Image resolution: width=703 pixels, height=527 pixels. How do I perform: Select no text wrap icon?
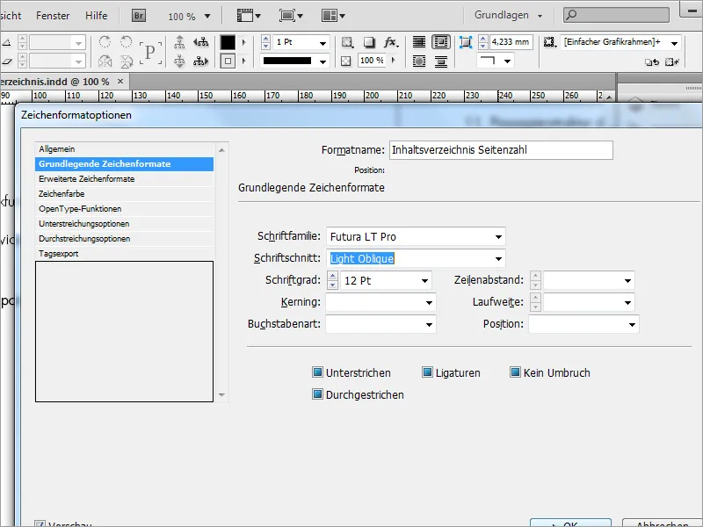(419, 42)
